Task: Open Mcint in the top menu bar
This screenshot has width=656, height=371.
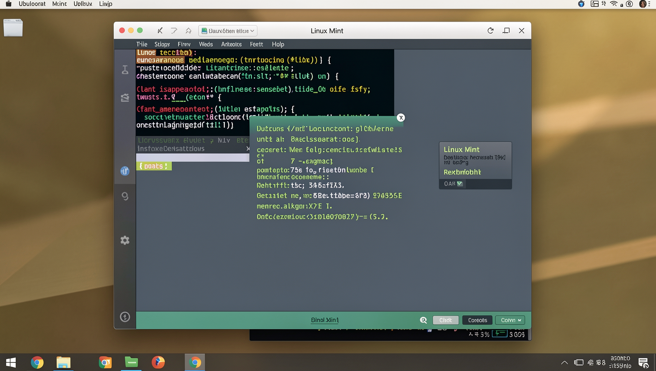Action: click(x=59, y=4)
